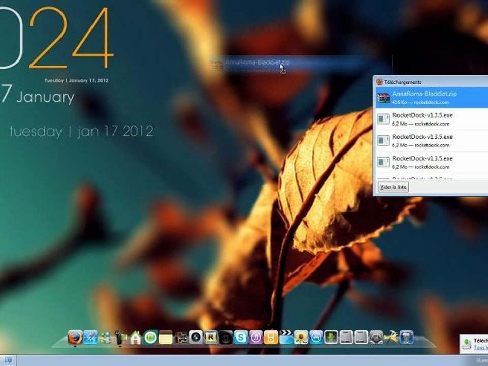This screenshot has width=488, height=366.
Task: Click WinRAR archive icon beside AnnaRoma-BlackSet.zip
Action: pos(383,98)
